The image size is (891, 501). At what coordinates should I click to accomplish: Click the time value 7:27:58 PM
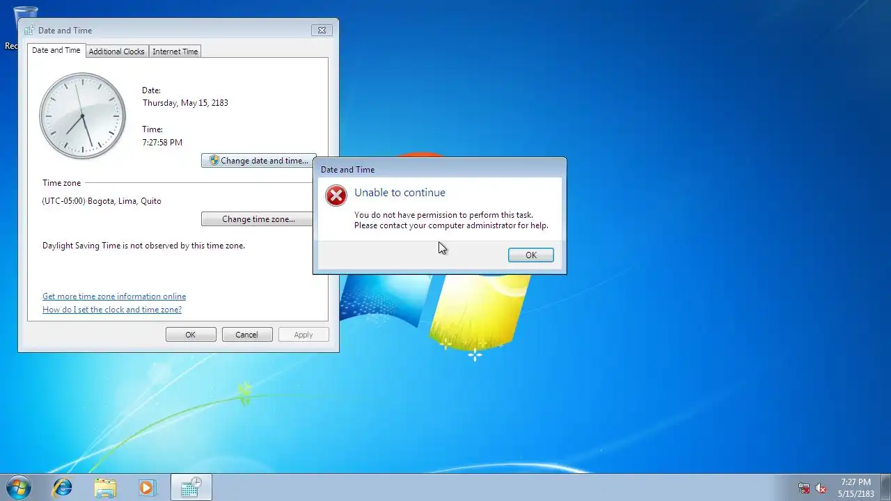point(162,143)
